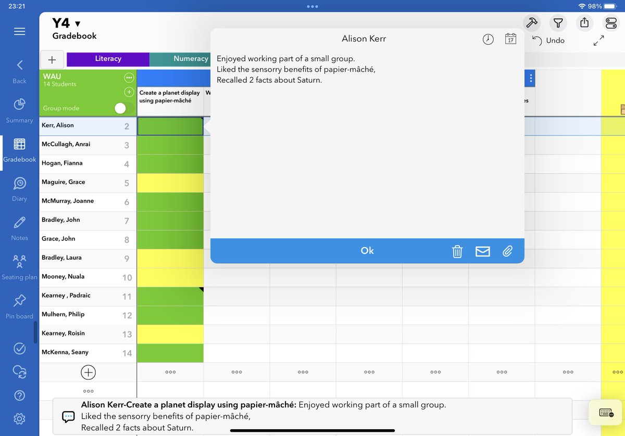Confirm the note with Ok
This screenshot has width=625, height=436.
tap(367, 251)
